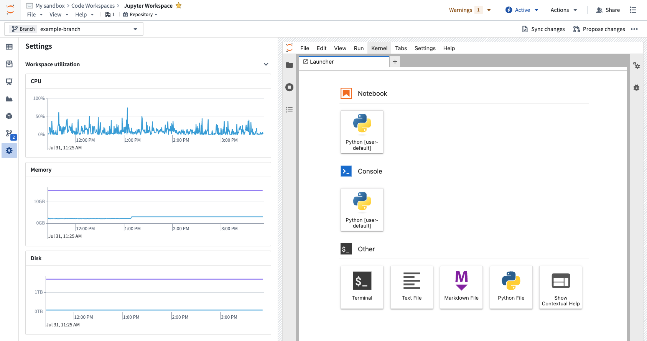647x341 pixels.
Task: Open the debugger bug icon
Action: (x=637, y=88)
